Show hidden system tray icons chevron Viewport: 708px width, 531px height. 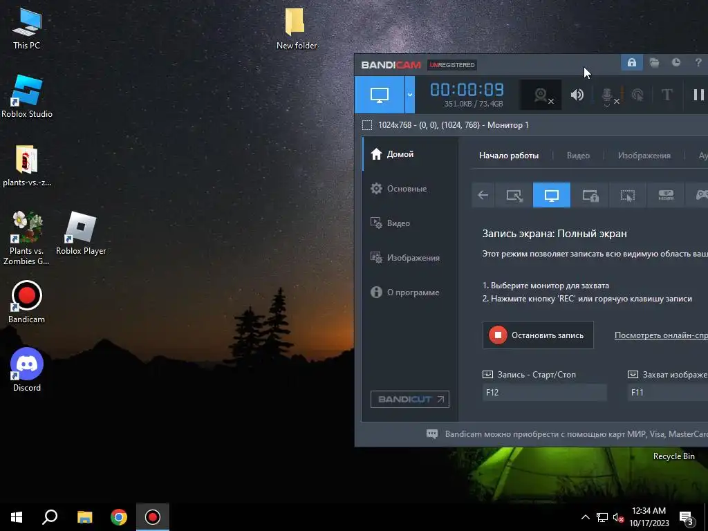point(585,517)
